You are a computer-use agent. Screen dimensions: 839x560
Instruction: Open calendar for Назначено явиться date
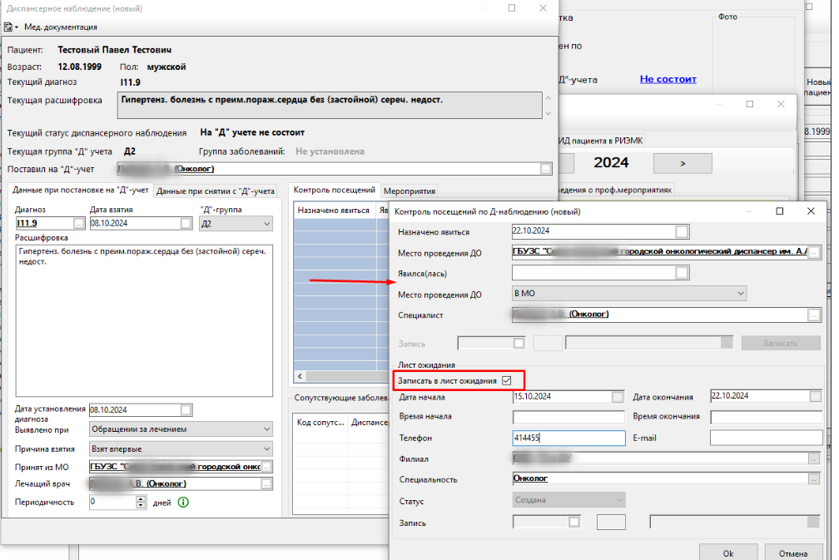point(682,231)
